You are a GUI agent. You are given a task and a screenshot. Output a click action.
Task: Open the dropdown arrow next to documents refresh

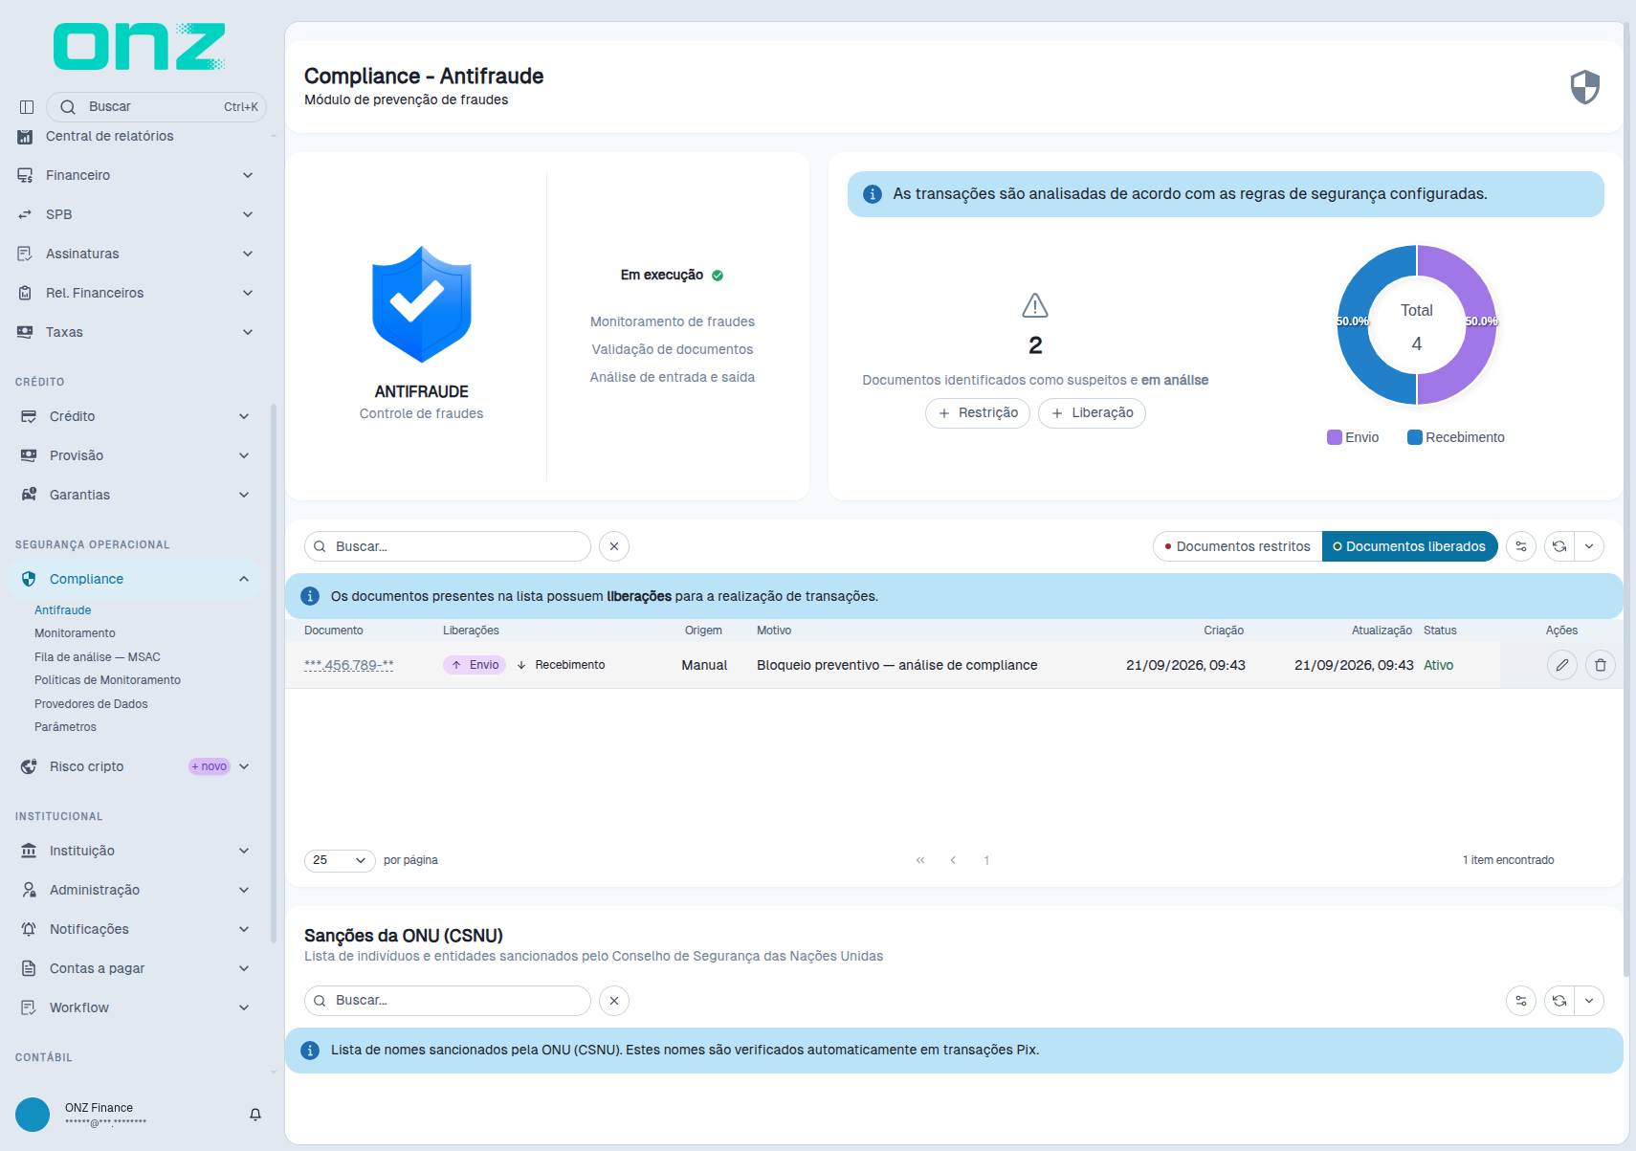[1589, 546]
